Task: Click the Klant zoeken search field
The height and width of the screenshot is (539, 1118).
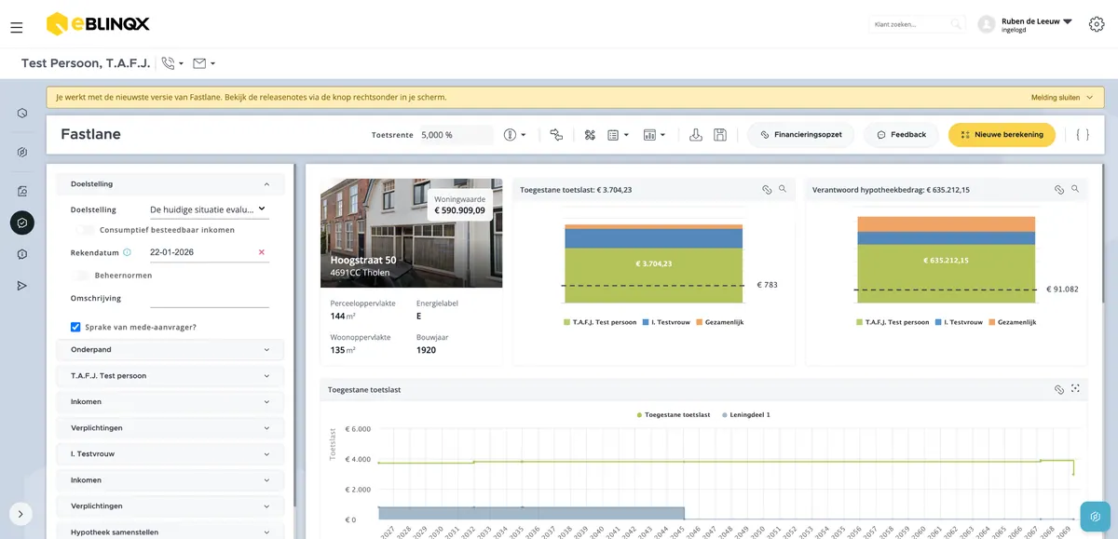Action: coord(917,24)
